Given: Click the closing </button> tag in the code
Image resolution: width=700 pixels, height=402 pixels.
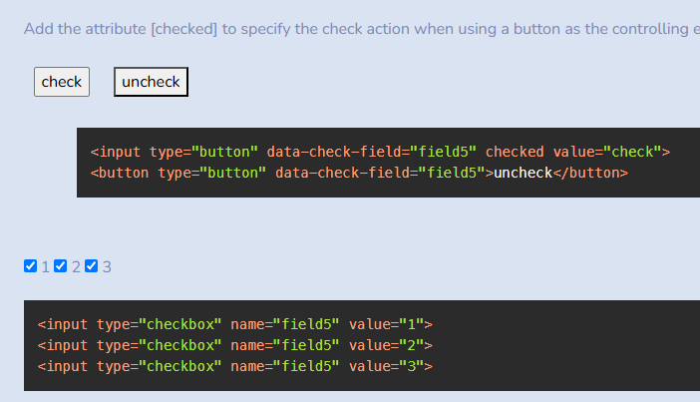Looking at the screenshot, I should pyautogui.click(x=590, y=173).
